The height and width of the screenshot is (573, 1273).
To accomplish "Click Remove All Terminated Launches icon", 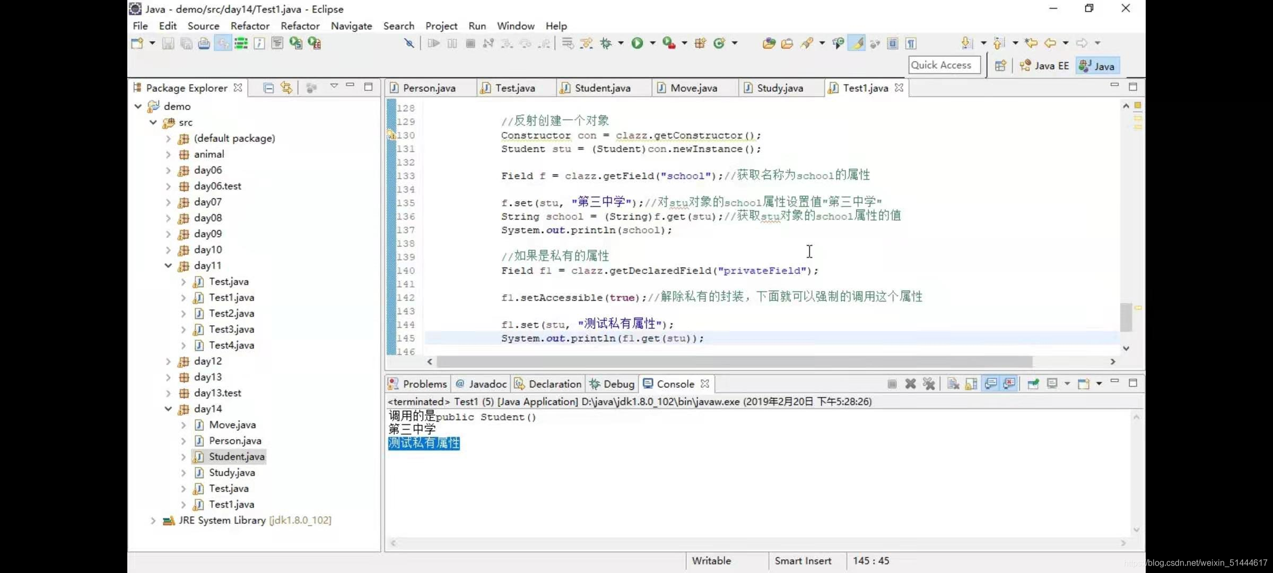I will coord(928,384).
